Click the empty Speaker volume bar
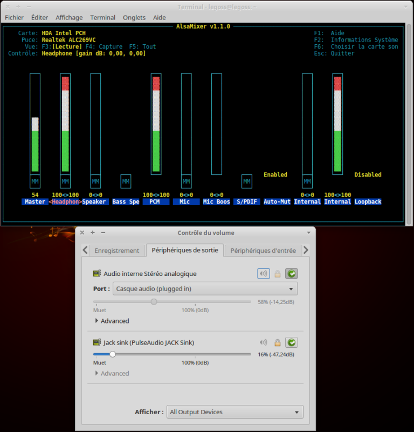This screenshot has height=432, width=414. click(95, 124)
